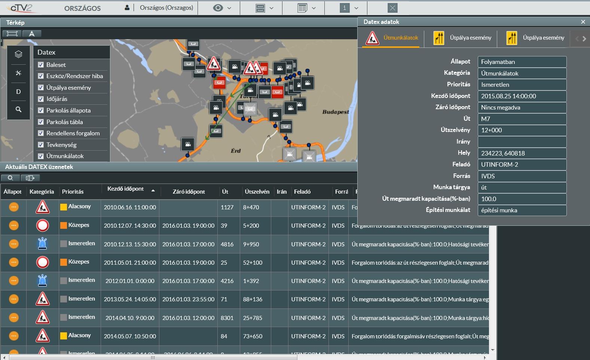Click the table scroll down arrow
590x360 pixels.
(493, 350)
